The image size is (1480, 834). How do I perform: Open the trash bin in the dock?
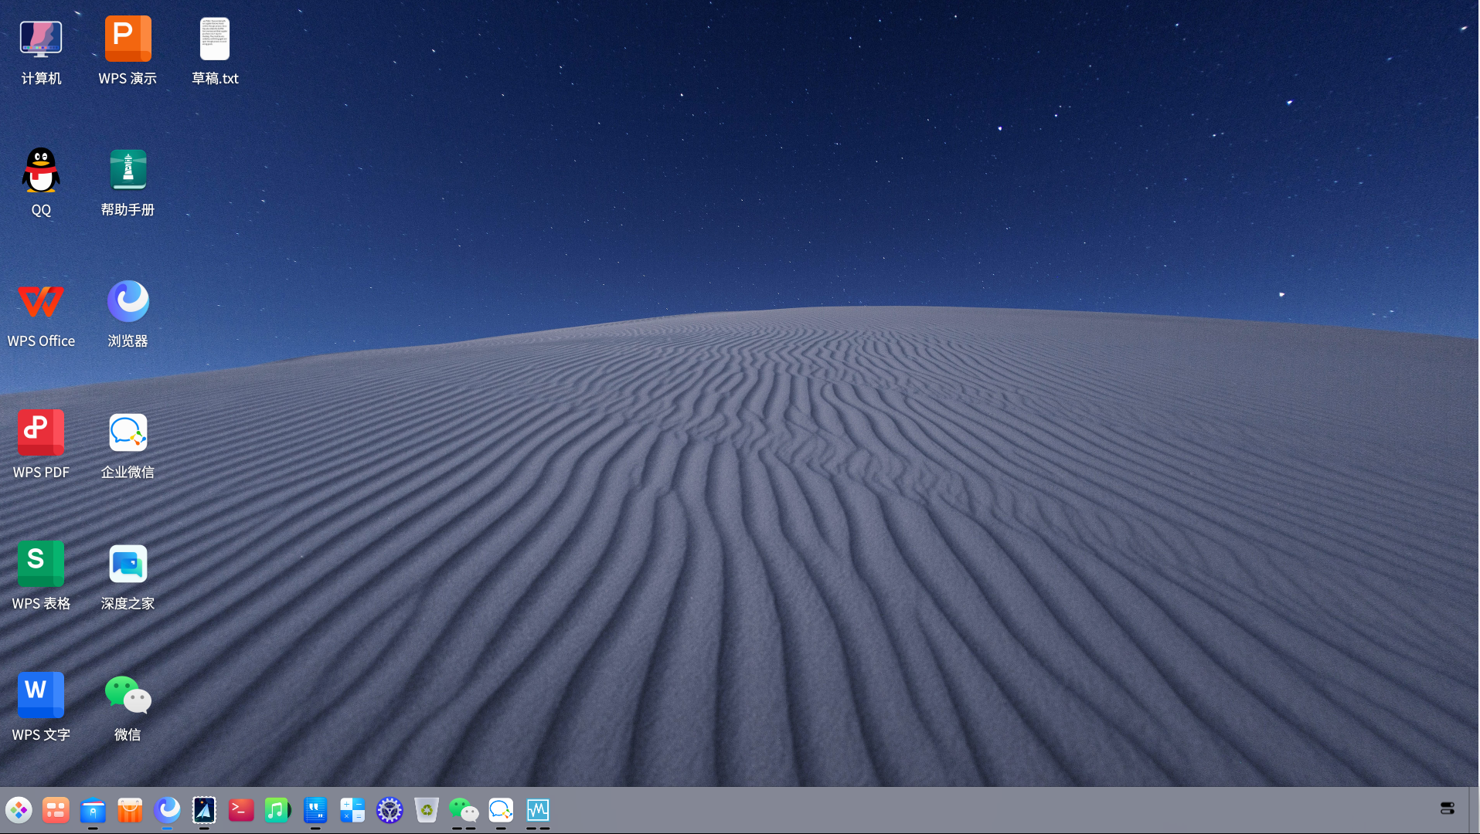(427, 810)
